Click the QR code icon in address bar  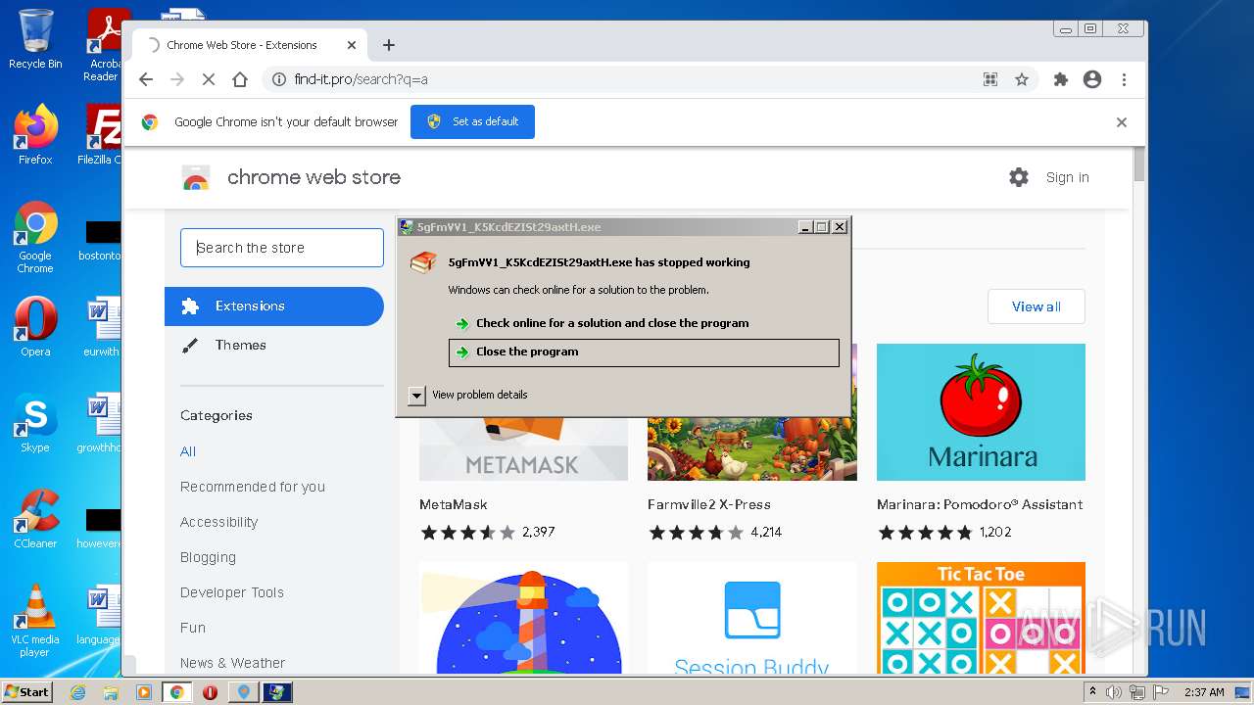pos(990,79)
